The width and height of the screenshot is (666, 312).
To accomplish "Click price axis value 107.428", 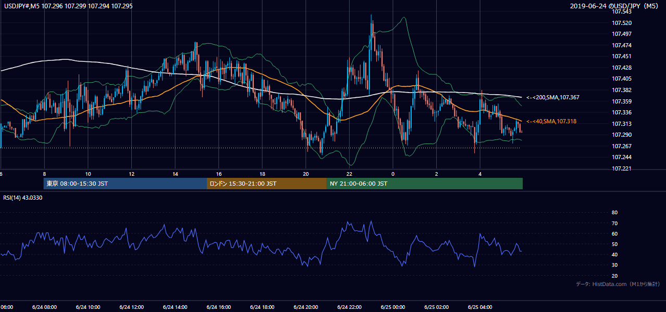I will pos(621,68).
